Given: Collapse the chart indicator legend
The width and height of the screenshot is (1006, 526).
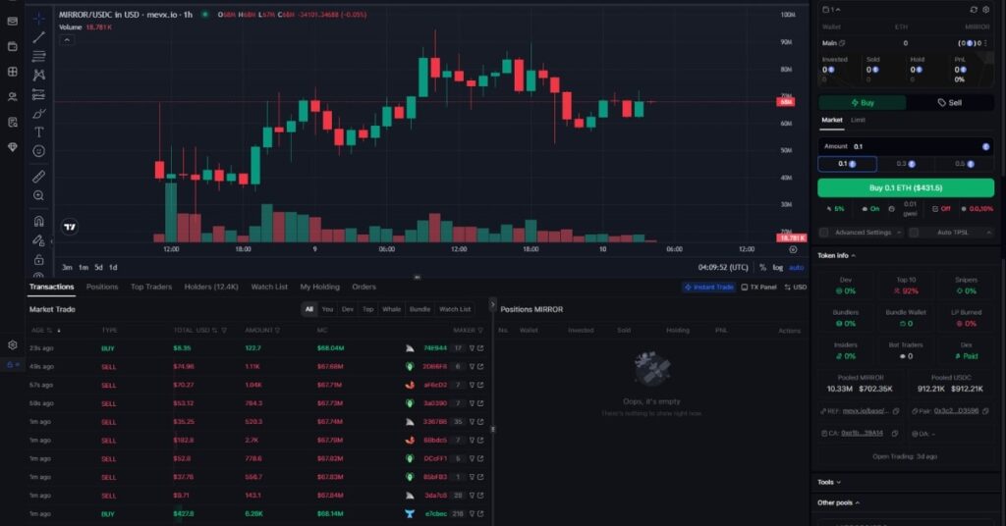Looking at the screenshot, I should (67, 39).
